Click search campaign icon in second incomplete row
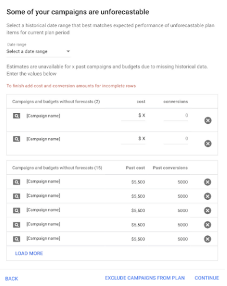 pyautogui.click(x=17, y=139)
